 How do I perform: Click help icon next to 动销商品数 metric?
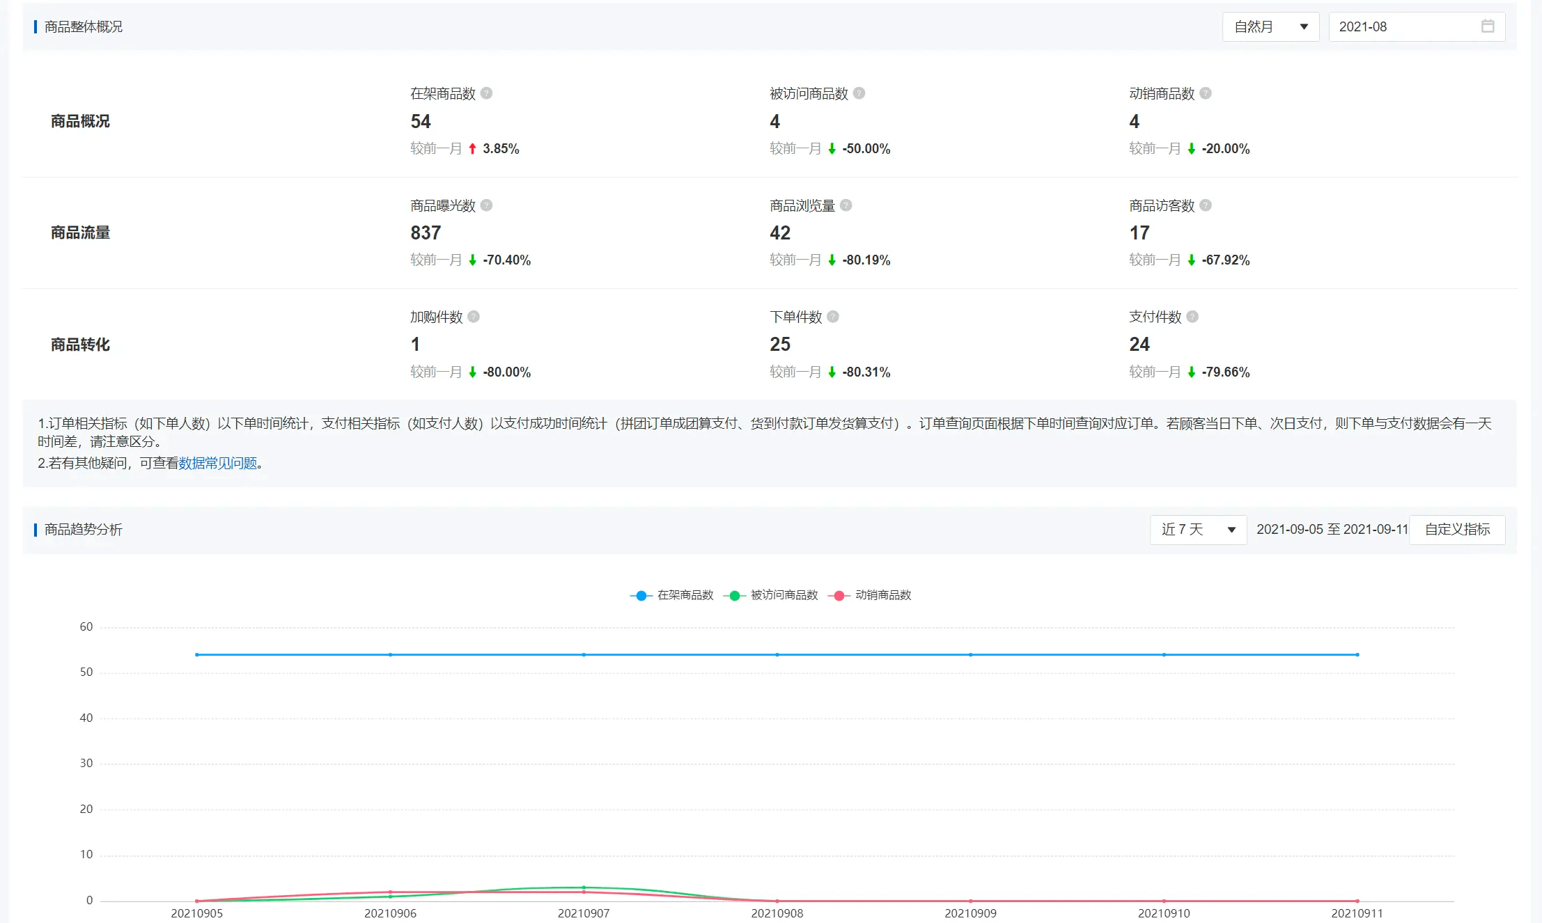click(1205, 93)
